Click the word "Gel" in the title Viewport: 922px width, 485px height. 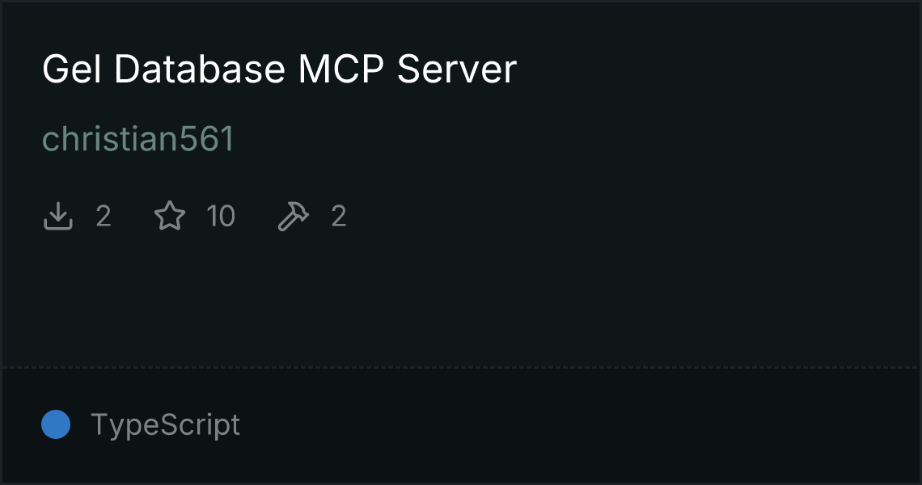pos(72,70)
